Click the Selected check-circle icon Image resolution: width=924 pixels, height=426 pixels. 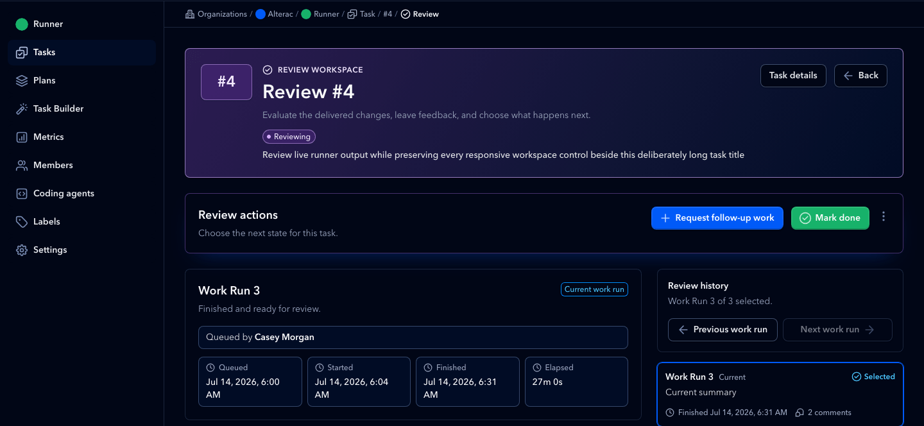tap(856, 377)
